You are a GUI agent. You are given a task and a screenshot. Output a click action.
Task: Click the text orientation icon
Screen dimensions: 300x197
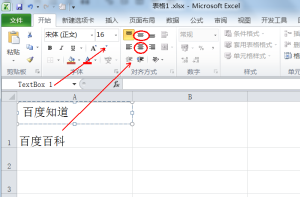click(155, 59)
